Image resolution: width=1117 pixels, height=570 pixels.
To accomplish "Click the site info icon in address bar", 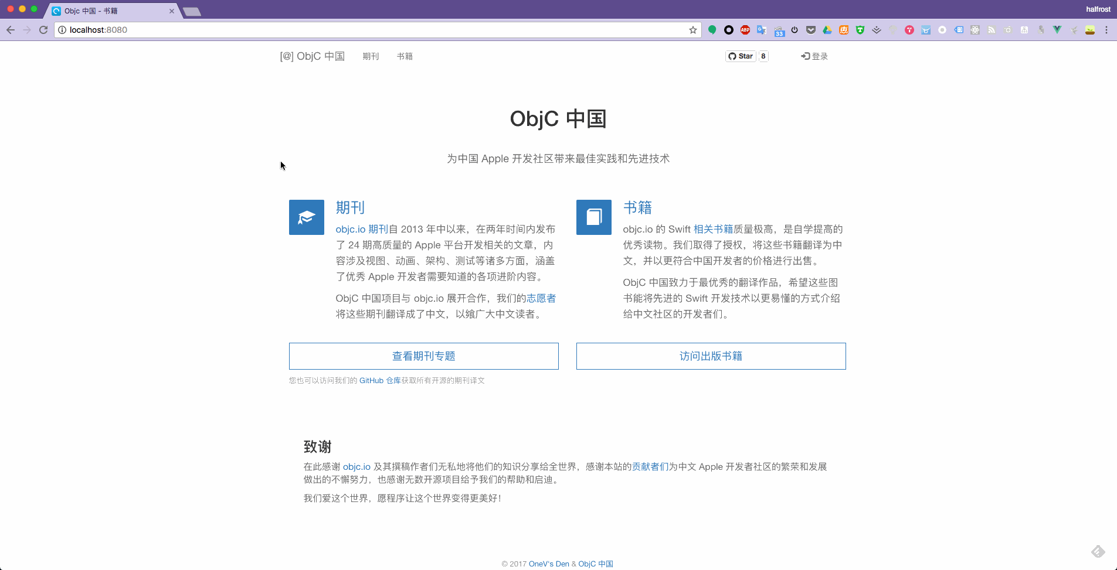I will pos(62,30).
